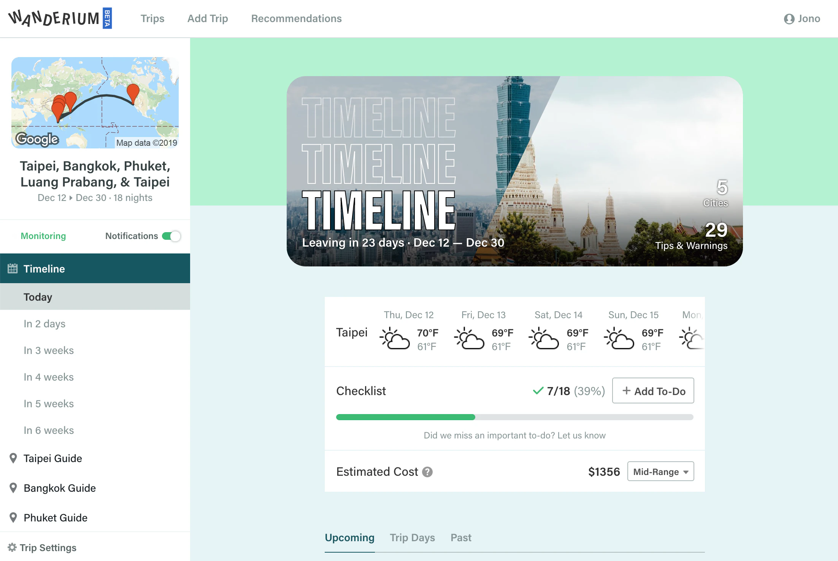Click the Thu, Dec 12 weather icon
Image resolution: width=838 pixels, height=561 pixels.
(x=395, y=338)
